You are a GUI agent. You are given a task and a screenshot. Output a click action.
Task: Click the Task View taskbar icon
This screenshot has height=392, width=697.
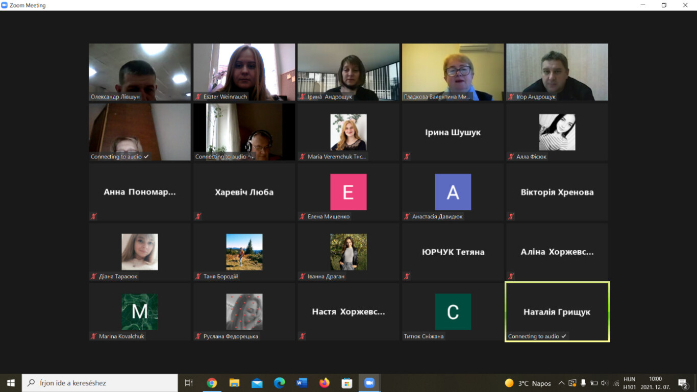coord(189,383)
